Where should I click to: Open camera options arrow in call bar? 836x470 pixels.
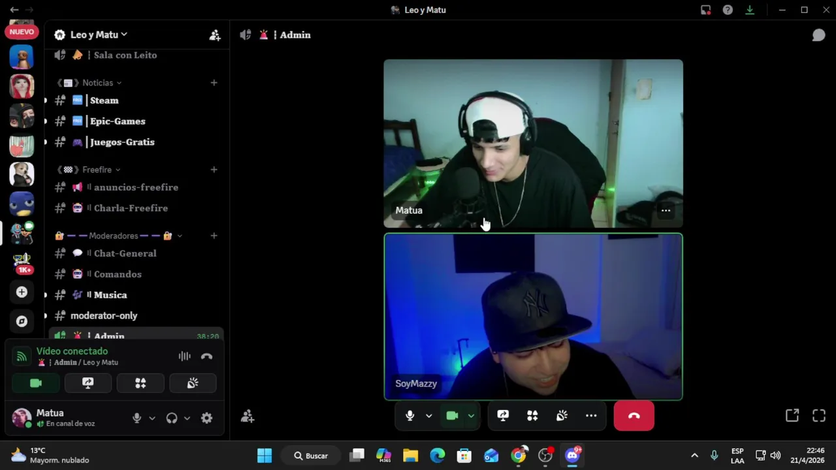tap(470, 416)
